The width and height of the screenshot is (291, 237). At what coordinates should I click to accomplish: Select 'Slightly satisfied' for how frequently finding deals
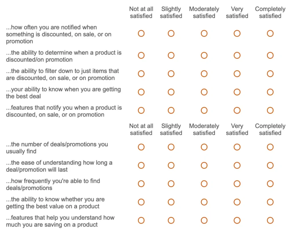point(171,184)
